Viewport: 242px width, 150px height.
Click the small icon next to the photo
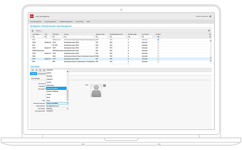pyautogui.click(x=104, y=86)
